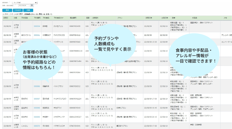Select the イチカワヒロキ name cell

(59, 126)
